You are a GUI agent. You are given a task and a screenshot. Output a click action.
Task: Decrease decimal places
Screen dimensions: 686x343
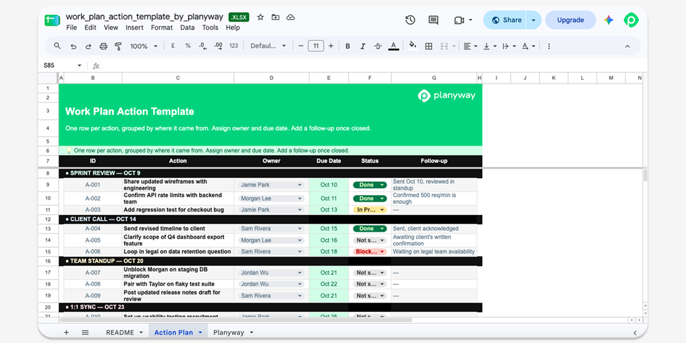pyautogui.click(x=203, y=46)
